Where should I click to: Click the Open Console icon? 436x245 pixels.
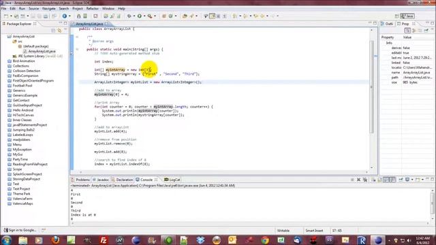point(418,180)
